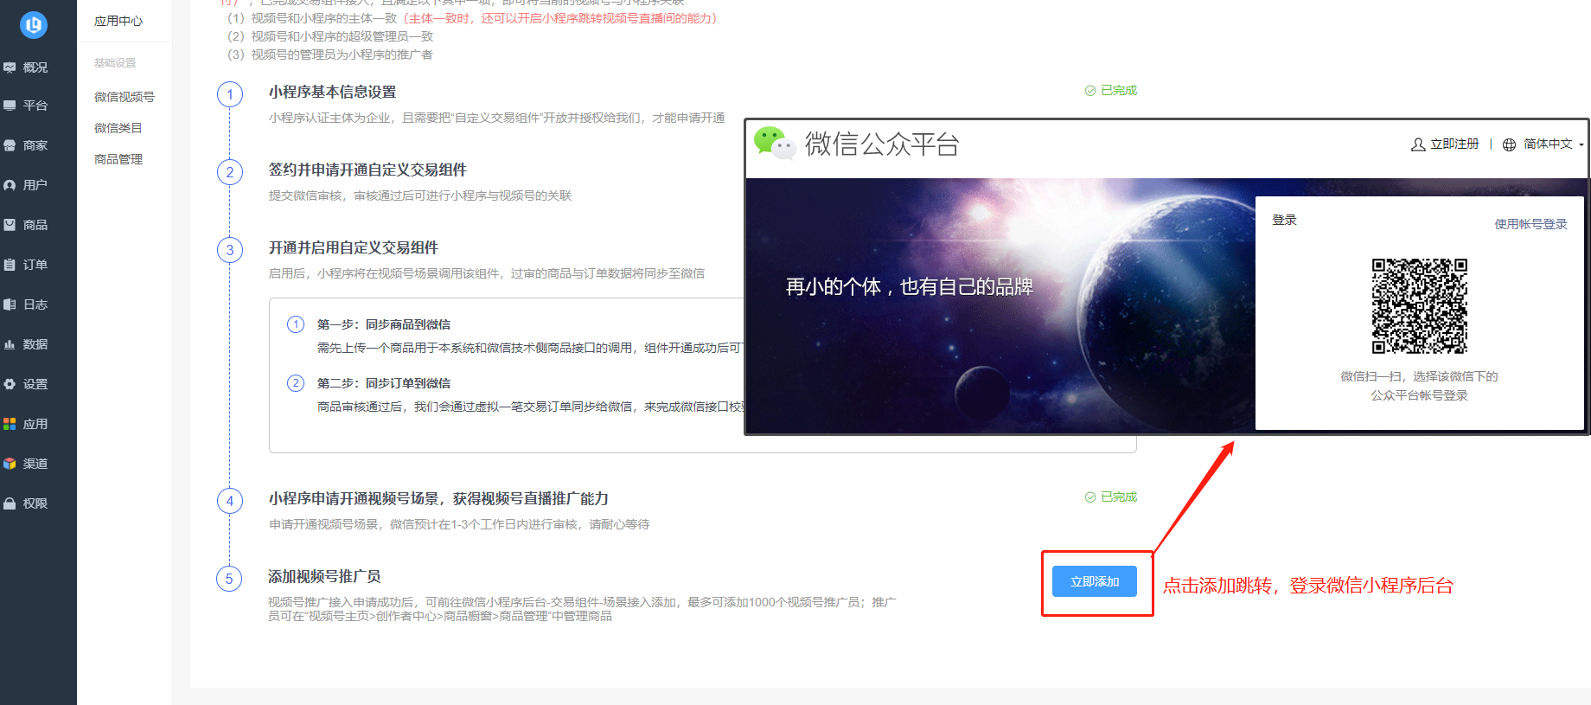Click the 数据 bar chart icon
This screenshot has width=1591, height=705.
coord(10,344)
